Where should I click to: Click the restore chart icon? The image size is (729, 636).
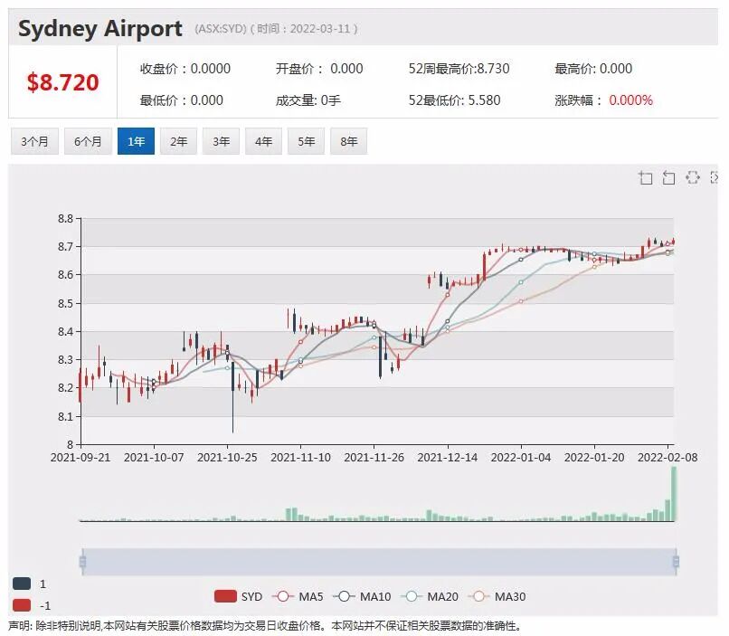click(x=692, y=177)
